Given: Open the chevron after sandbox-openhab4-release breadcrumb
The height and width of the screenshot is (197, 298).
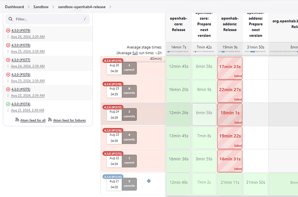Looking at the screenshot, I should pos(110,7).
